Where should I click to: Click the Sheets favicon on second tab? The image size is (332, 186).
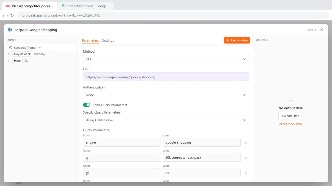tap(63, 6)
